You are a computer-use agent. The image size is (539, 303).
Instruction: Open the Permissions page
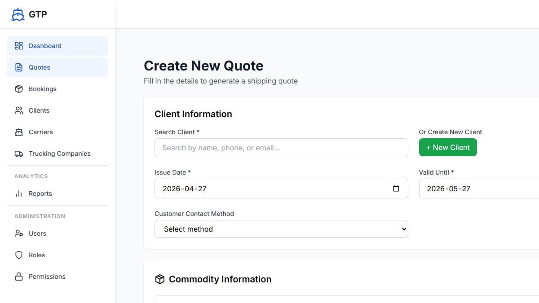(x=57, y=277)
